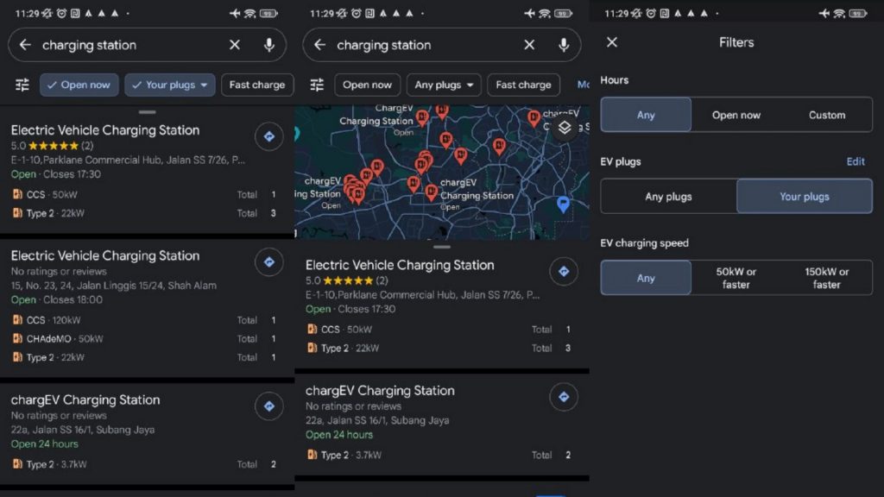884x497 pixels.
Task: Get directions to Parklane station in left list
Action: pyautogui.click(x=269, y=136)
